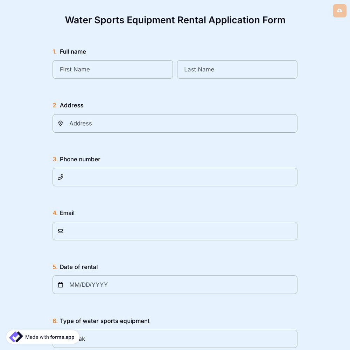The image size is (350, 350).
Task: Focus the First Name input
Action: pos(113,69)
